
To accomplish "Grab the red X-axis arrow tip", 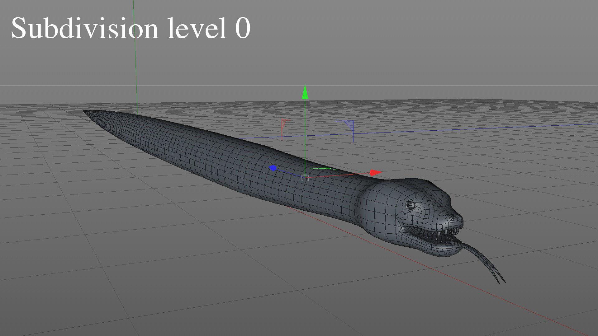I will (376, 173).
